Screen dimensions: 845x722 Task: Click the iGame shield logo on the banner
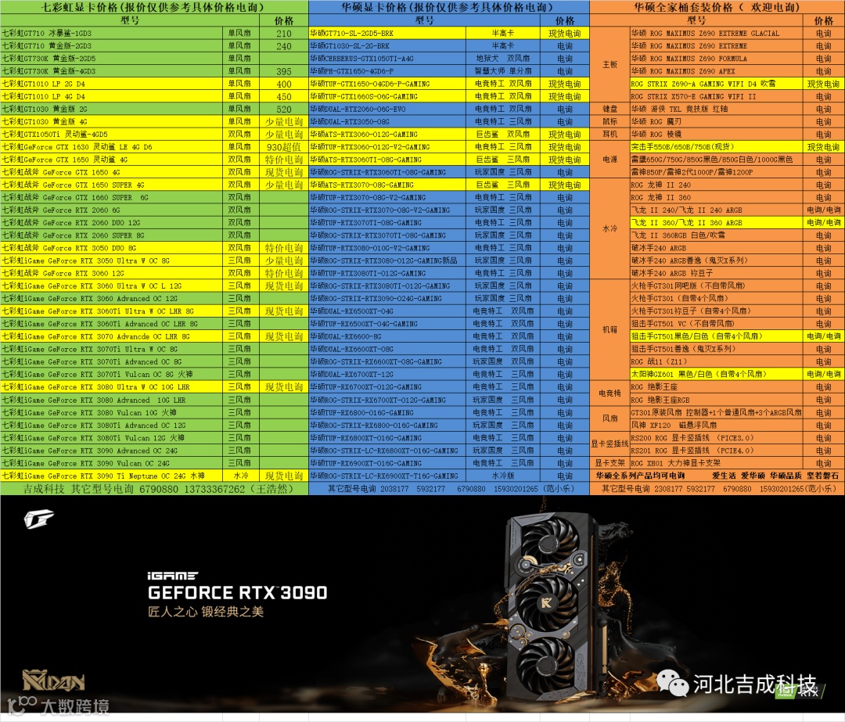[x=39, y=519]
